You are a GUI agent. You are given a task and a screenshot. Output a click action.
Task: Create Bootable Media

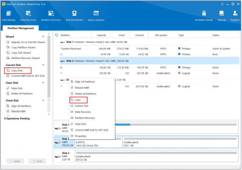pos(204,16)
